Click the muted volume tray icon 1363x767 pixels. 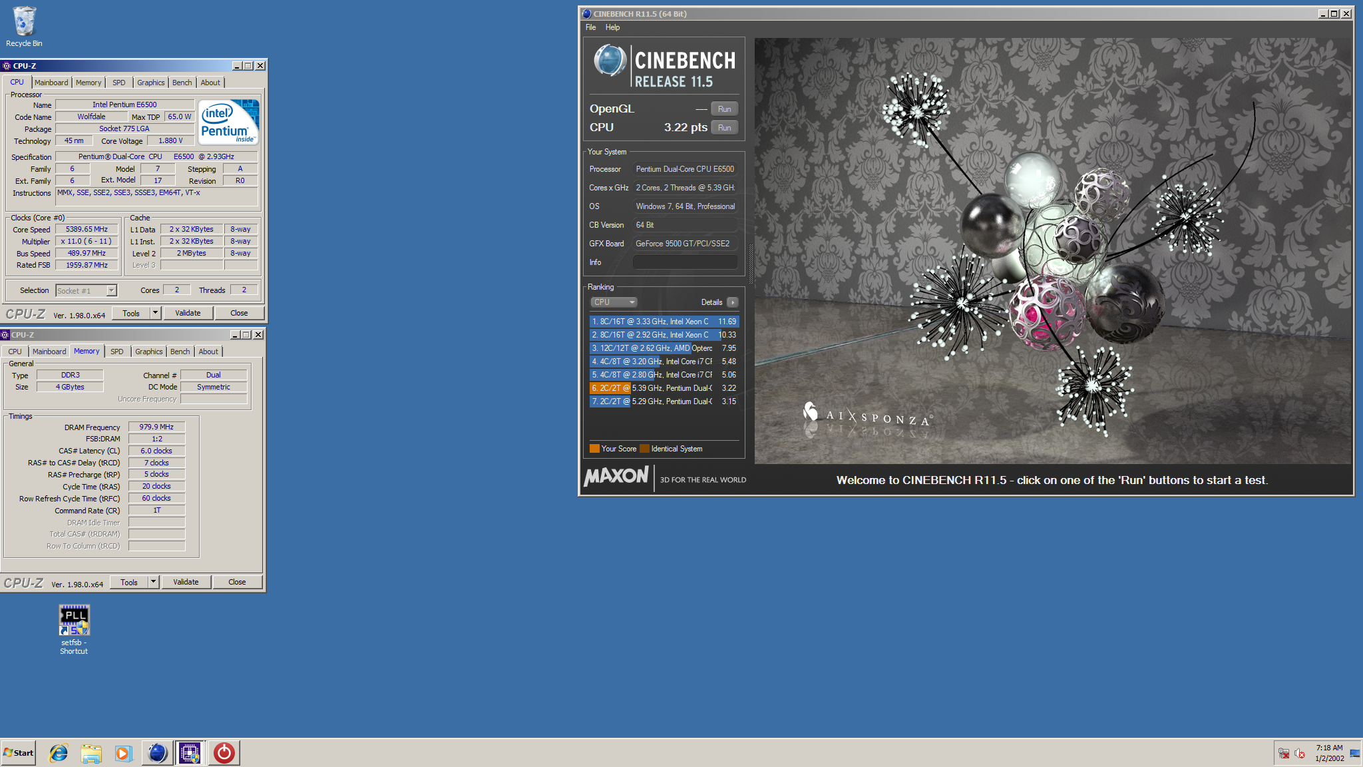[1299, 754]
